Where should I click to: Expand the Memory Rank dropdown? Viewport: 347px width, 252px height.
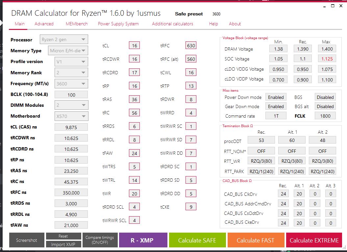[x=71, y=73]
